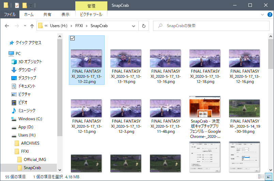274x181 pixels.
Task: Open the recent locations dropdown arrow
Action: [25, 26]
